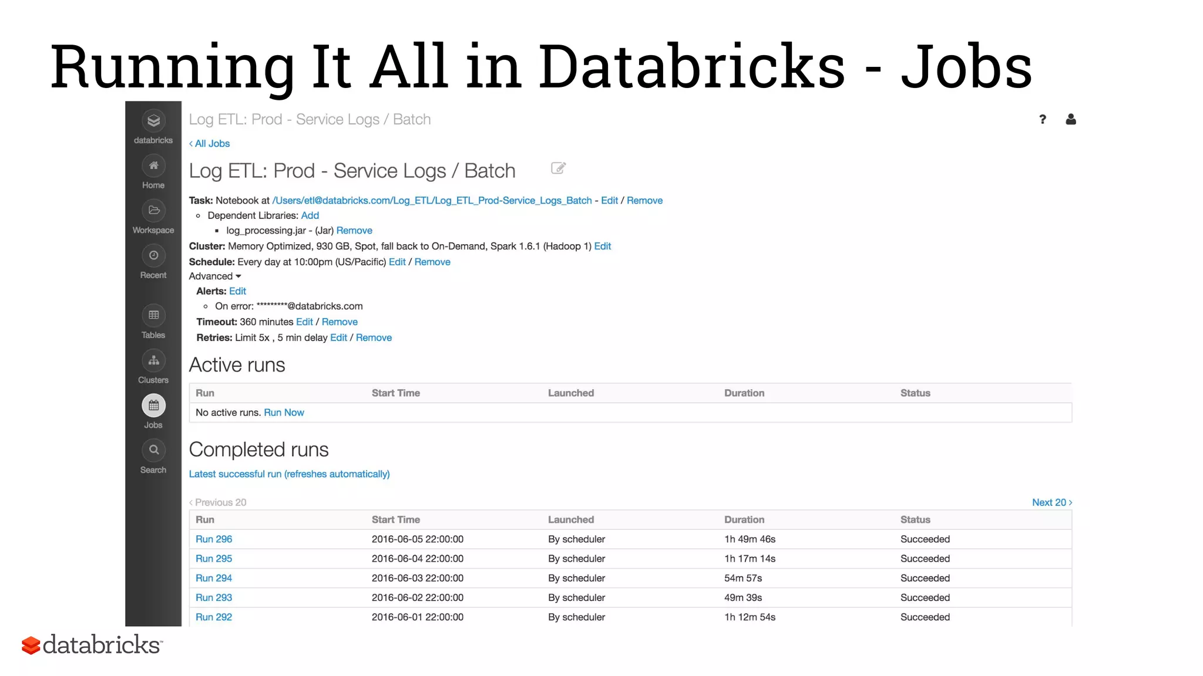Viewport: 1203px width, 676px height.
Task: Open the Search magnifier icon
Action: pos(153,451)
